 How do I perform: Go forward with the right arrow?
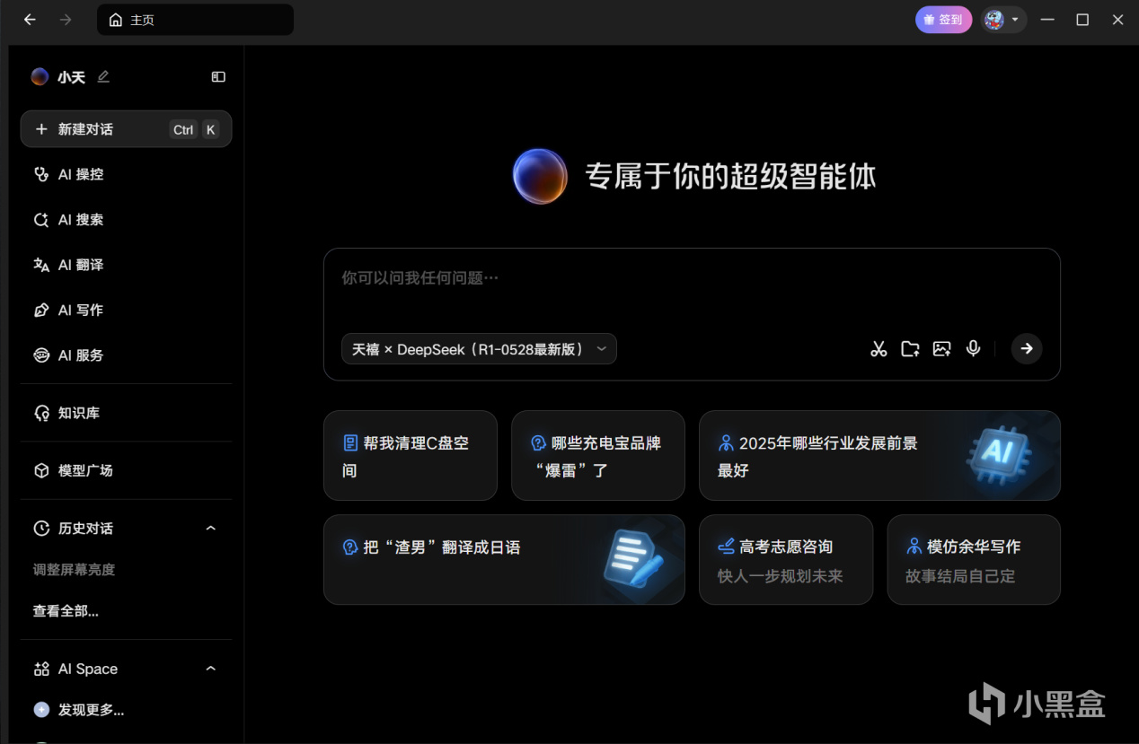coord(65,20)
